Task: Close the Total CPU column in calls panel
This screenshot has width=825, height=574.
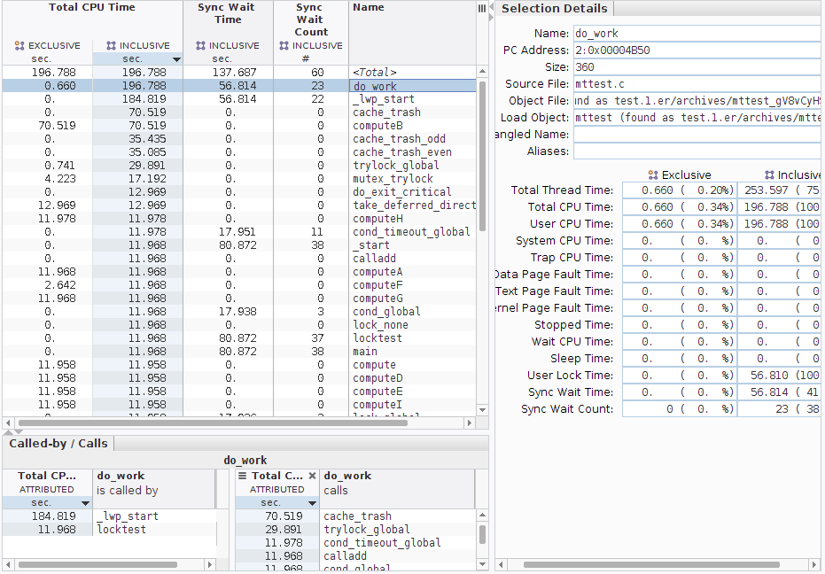Action: [x=312, y=476]
